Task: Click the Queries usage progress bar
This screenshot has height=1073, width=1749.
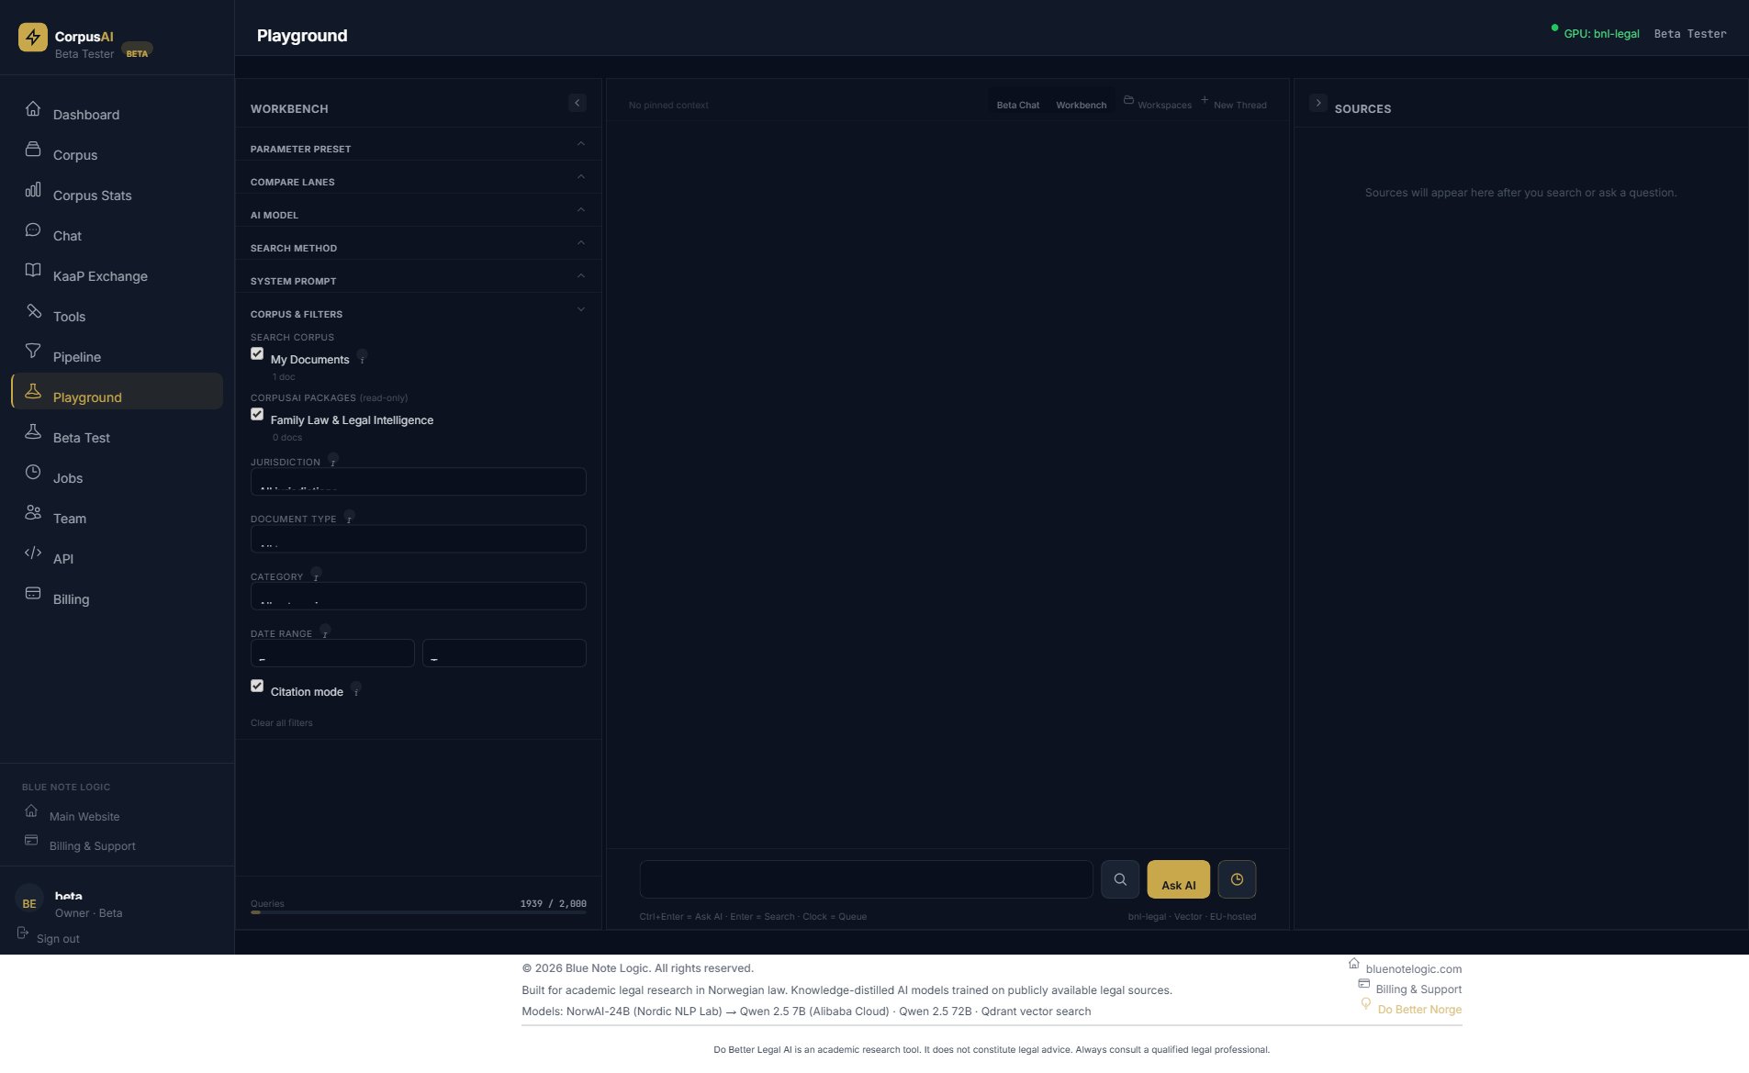Action: 418,913
